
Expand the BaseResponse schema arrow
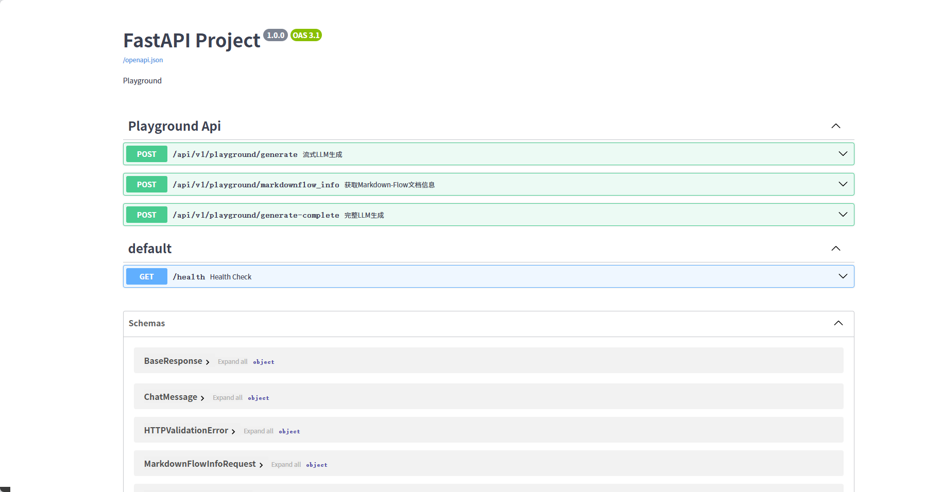point(208,362)
